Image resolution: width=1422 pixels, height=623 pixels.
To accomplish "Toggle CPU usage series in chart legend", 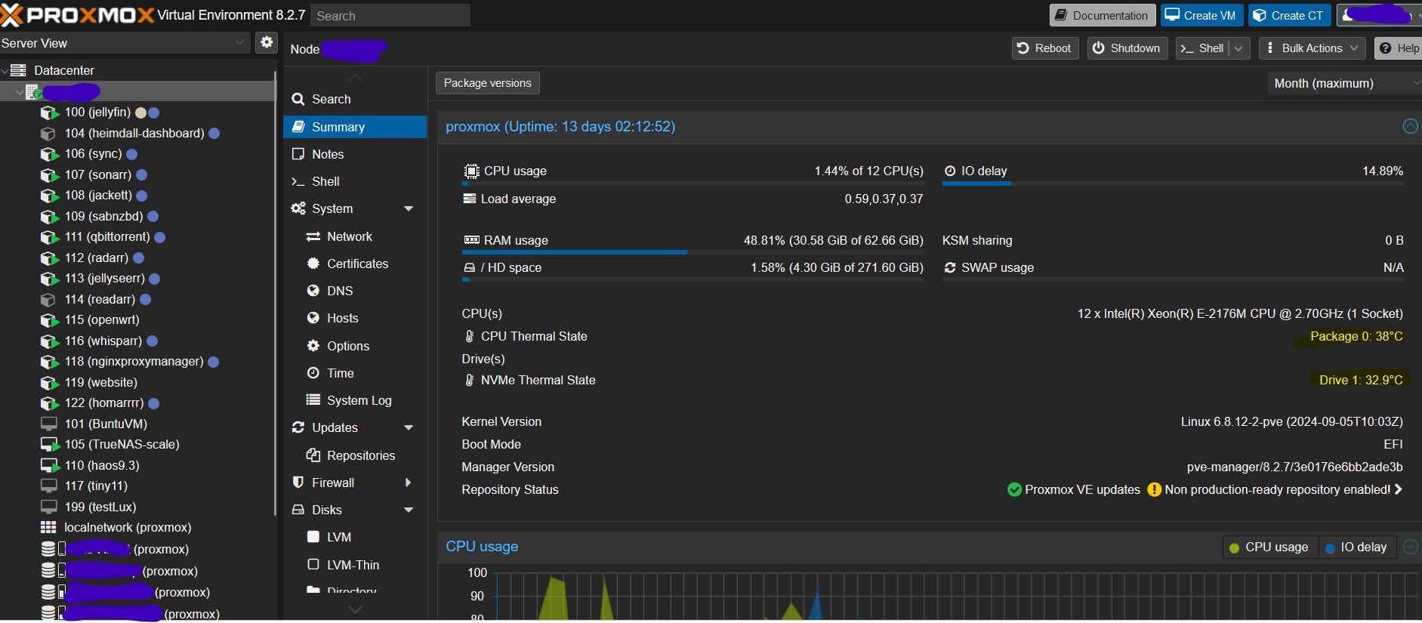I will pos(1269,547).
